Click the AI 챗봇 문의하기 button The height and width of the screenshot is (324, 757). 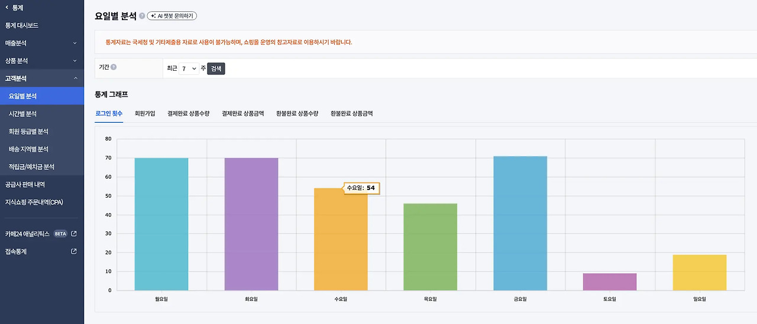[x=172, y=16]
